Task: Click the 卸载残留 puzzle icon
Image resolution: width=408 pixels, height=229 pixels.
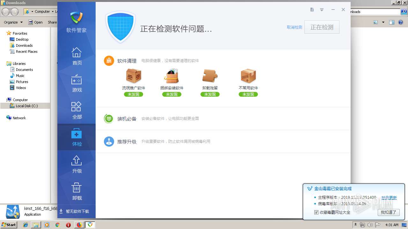Action: point(210,76)
